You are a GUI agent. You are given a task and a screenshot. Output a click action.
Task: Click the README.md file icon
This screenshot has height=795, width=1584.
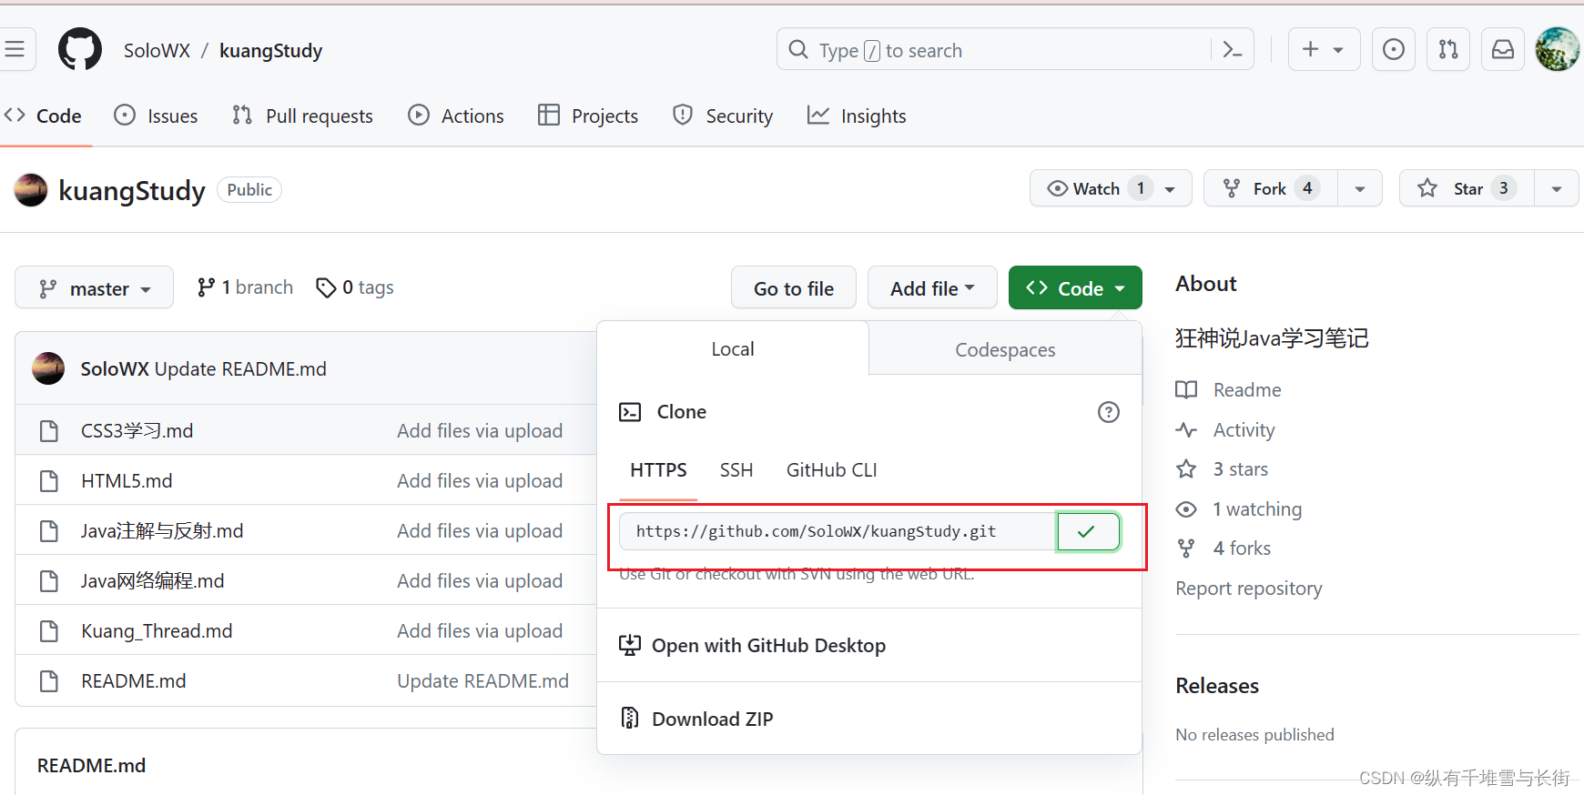49,681
